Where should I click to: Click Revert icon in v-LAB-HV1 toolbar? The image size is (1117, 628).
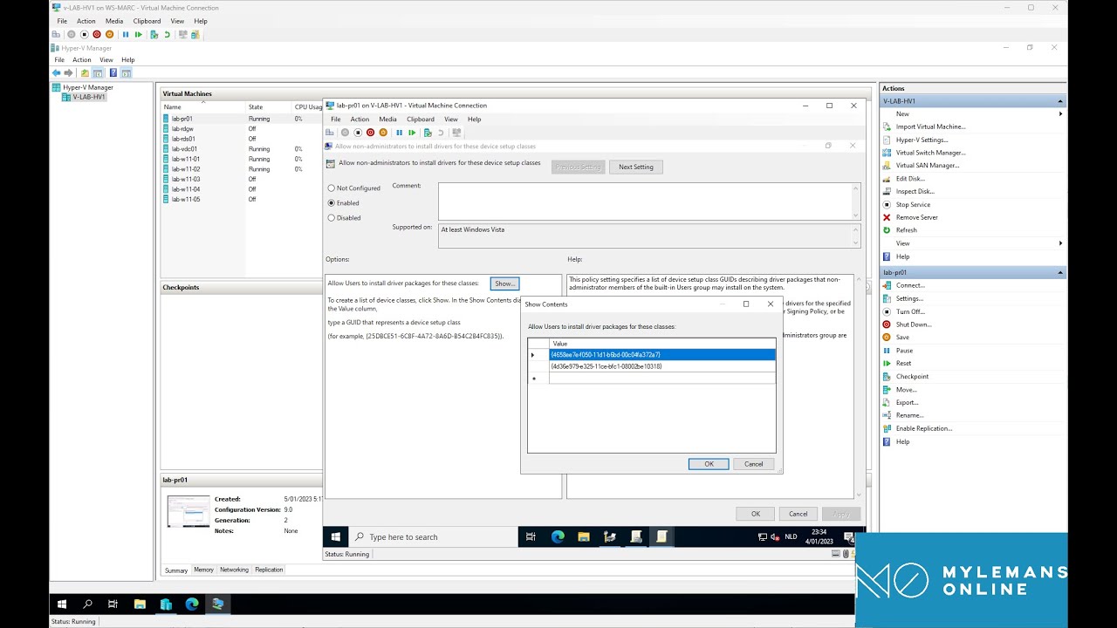tap(167, 35)
